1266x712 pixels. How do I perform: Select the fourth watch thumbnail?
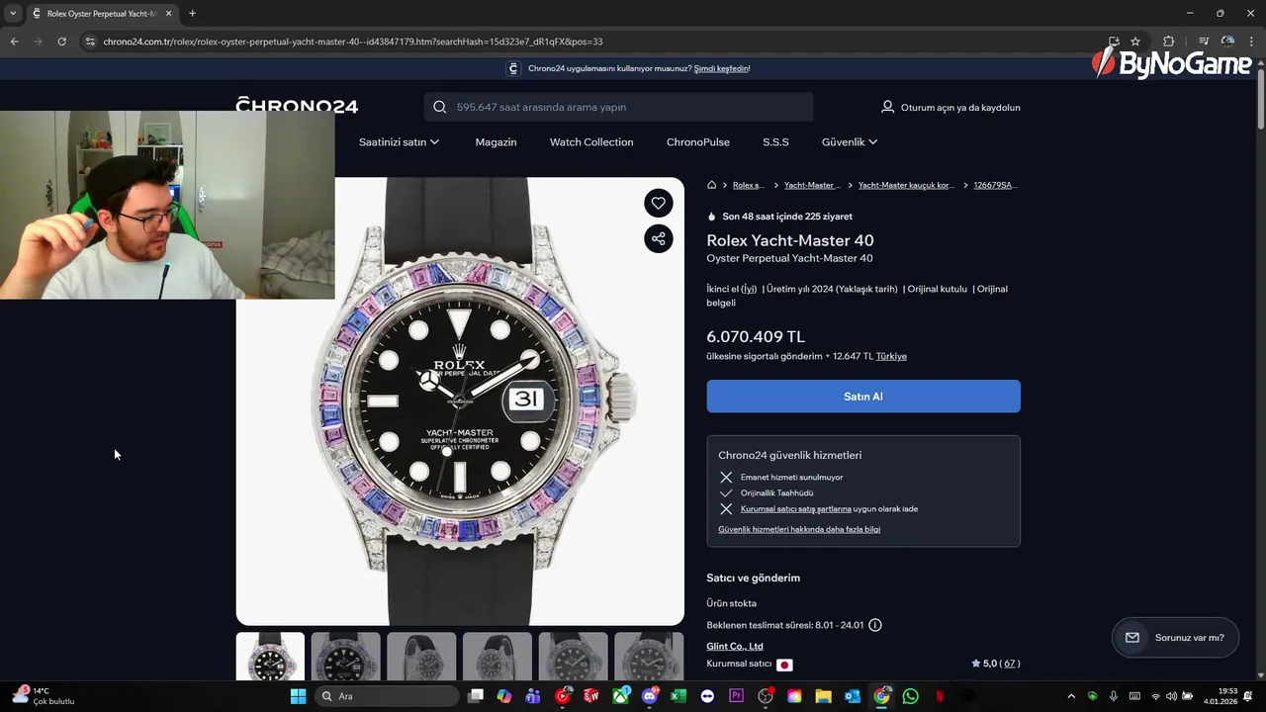497,657
